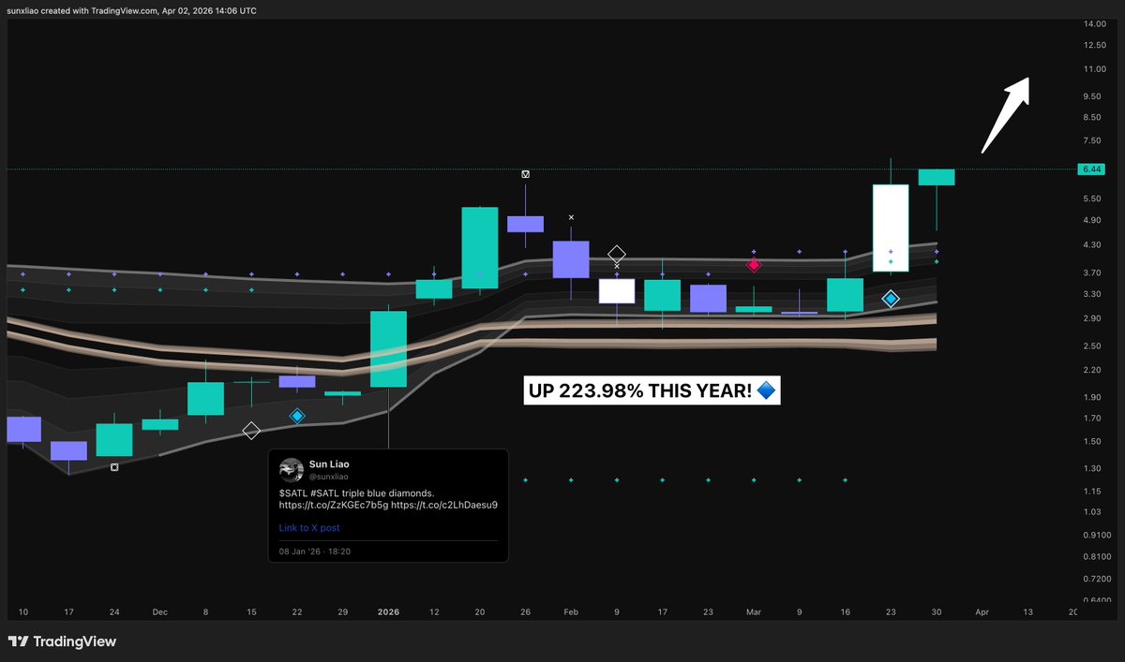This screenshot has width=1125, height=662.
Task: Click the 7.50 price axis label
Action: click(1090, 140)
